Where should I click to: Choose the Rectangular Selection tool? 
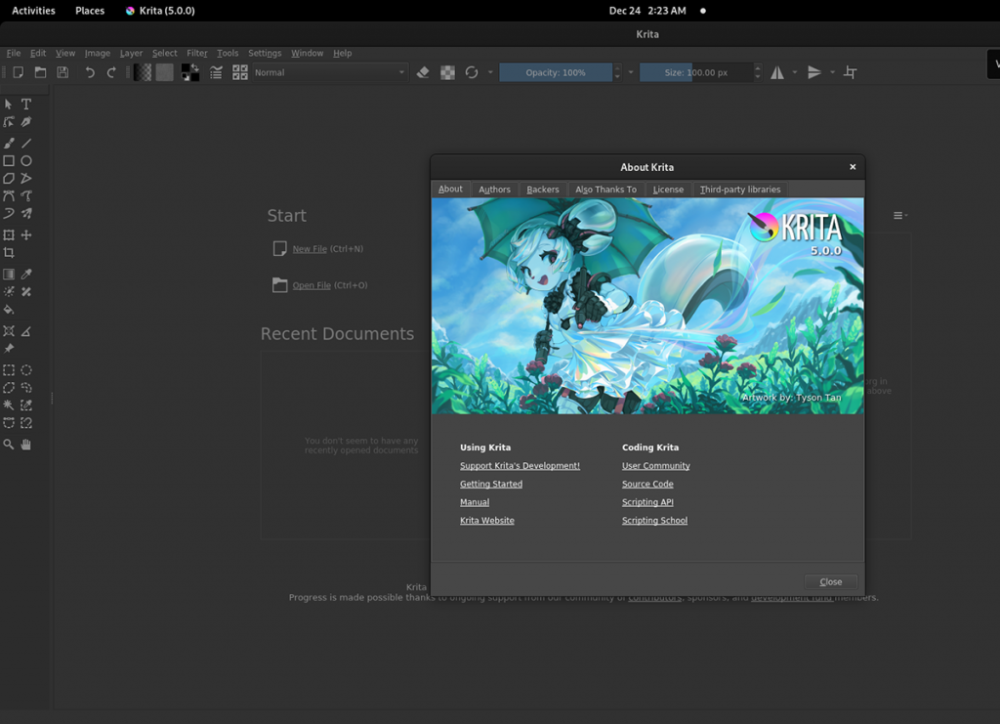9,369
